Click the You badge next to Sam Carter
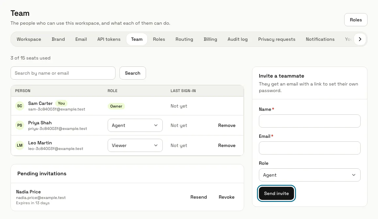The width and height of the screenshot is (378, 219). (x=61, y=103)
